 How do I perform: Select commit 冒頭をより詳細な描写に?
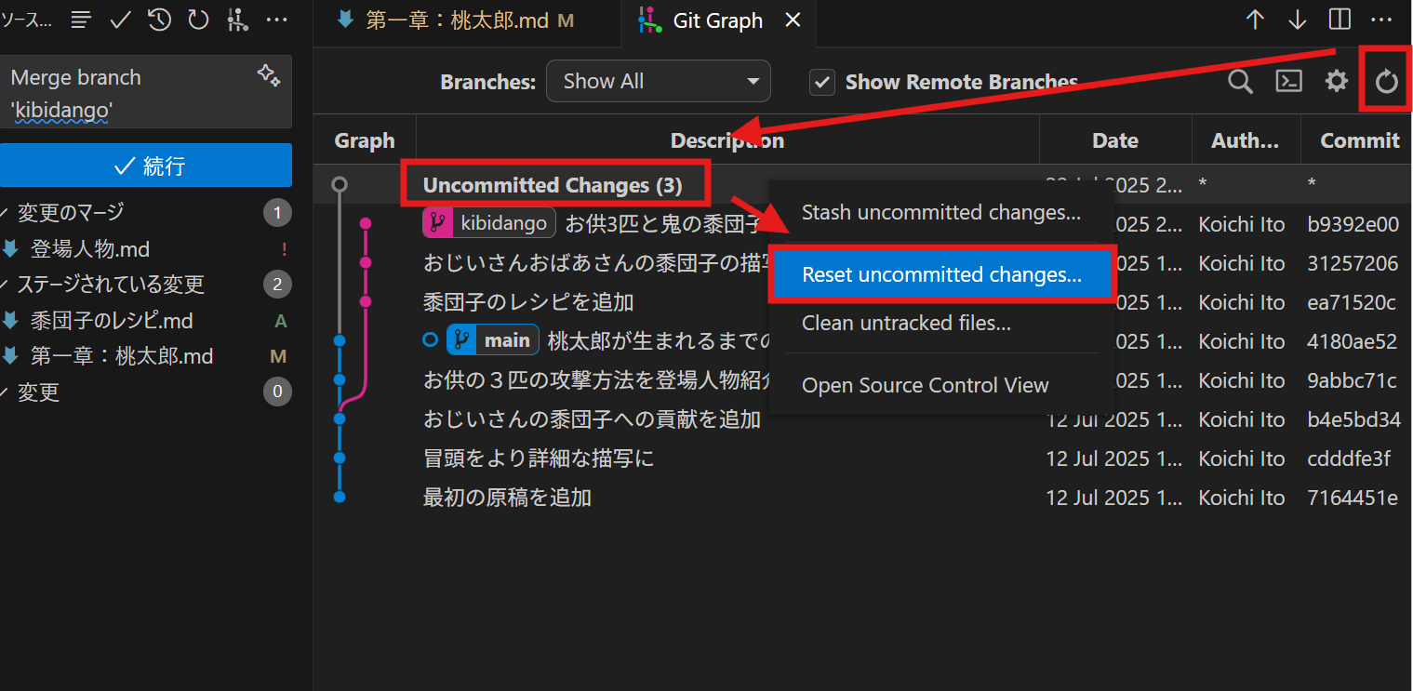539,458
